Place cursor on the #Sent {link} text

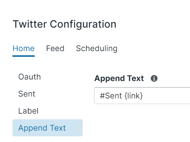tap(121, 96)
